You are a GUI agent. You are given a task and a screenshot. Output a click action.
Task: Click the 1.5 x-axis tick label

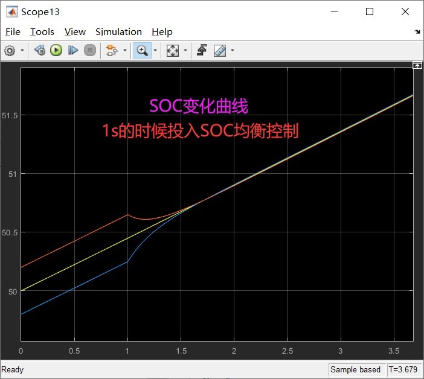tap(181, 351)
